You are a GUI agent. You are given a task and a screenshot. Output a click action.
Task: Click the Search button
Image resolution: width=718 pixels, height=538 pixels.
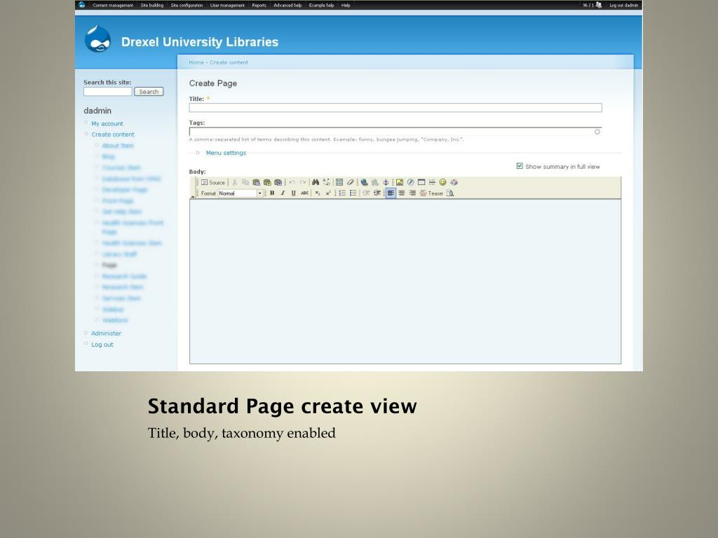(x=149, y=92)
